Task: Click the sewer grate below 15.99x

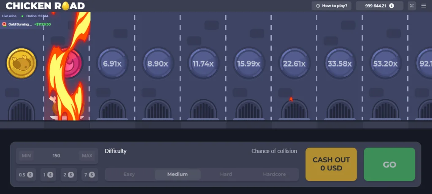Action: [248, 110]
